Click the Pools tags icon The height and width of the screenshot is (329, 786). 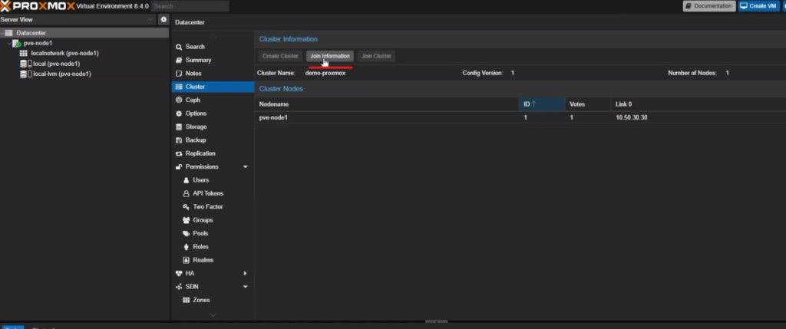pyautogui.click(x=186, y=234)
